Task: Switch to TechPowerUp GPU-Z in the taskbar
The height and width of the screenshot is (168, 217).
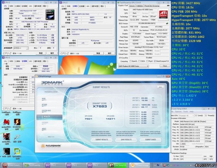Action: 33,165
